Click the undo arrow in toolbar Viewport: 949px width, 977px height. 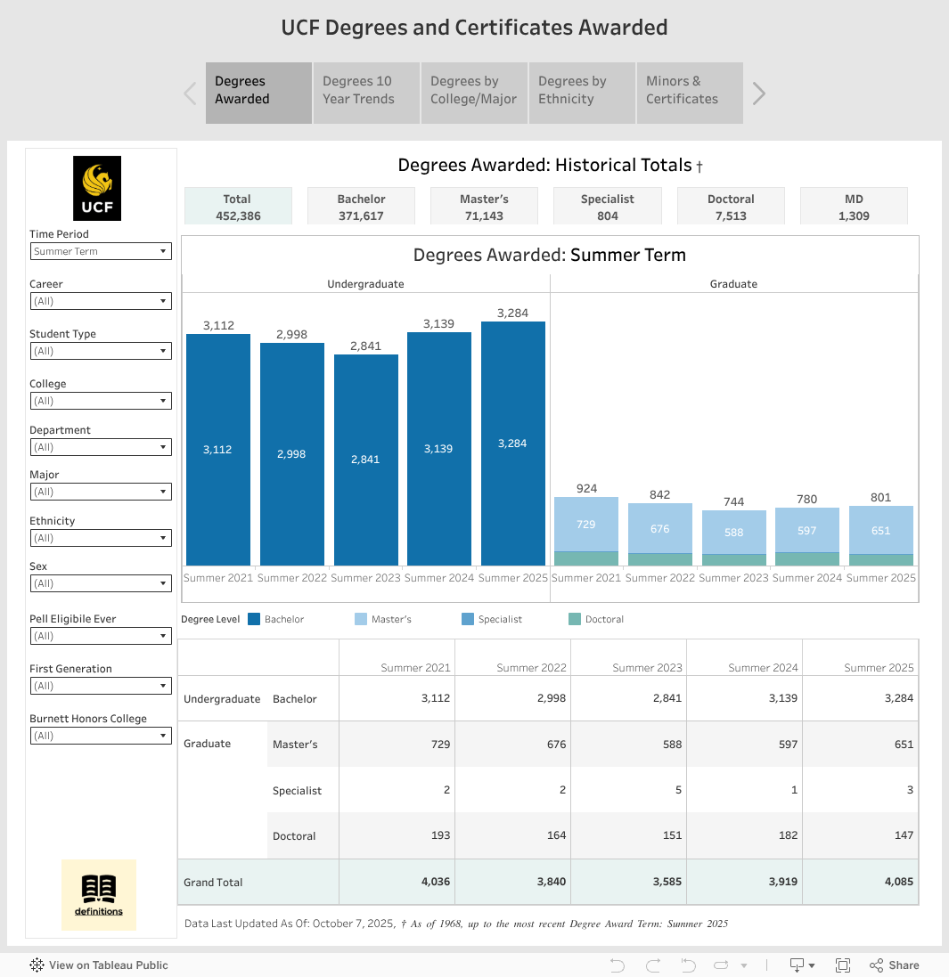(617, 965)
